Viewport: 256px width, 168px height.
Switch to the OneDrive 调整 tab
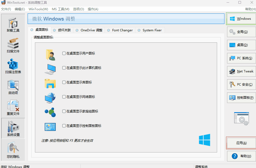pyautogui.click(x=89, y=30)
